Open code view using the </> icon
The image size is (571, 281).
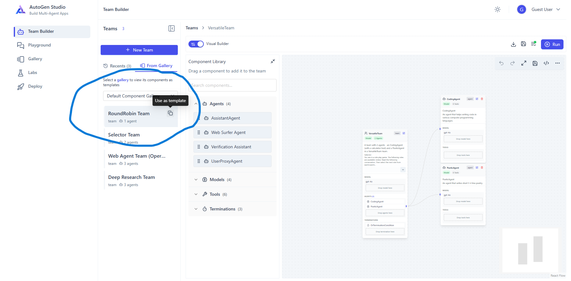point(546,63)
